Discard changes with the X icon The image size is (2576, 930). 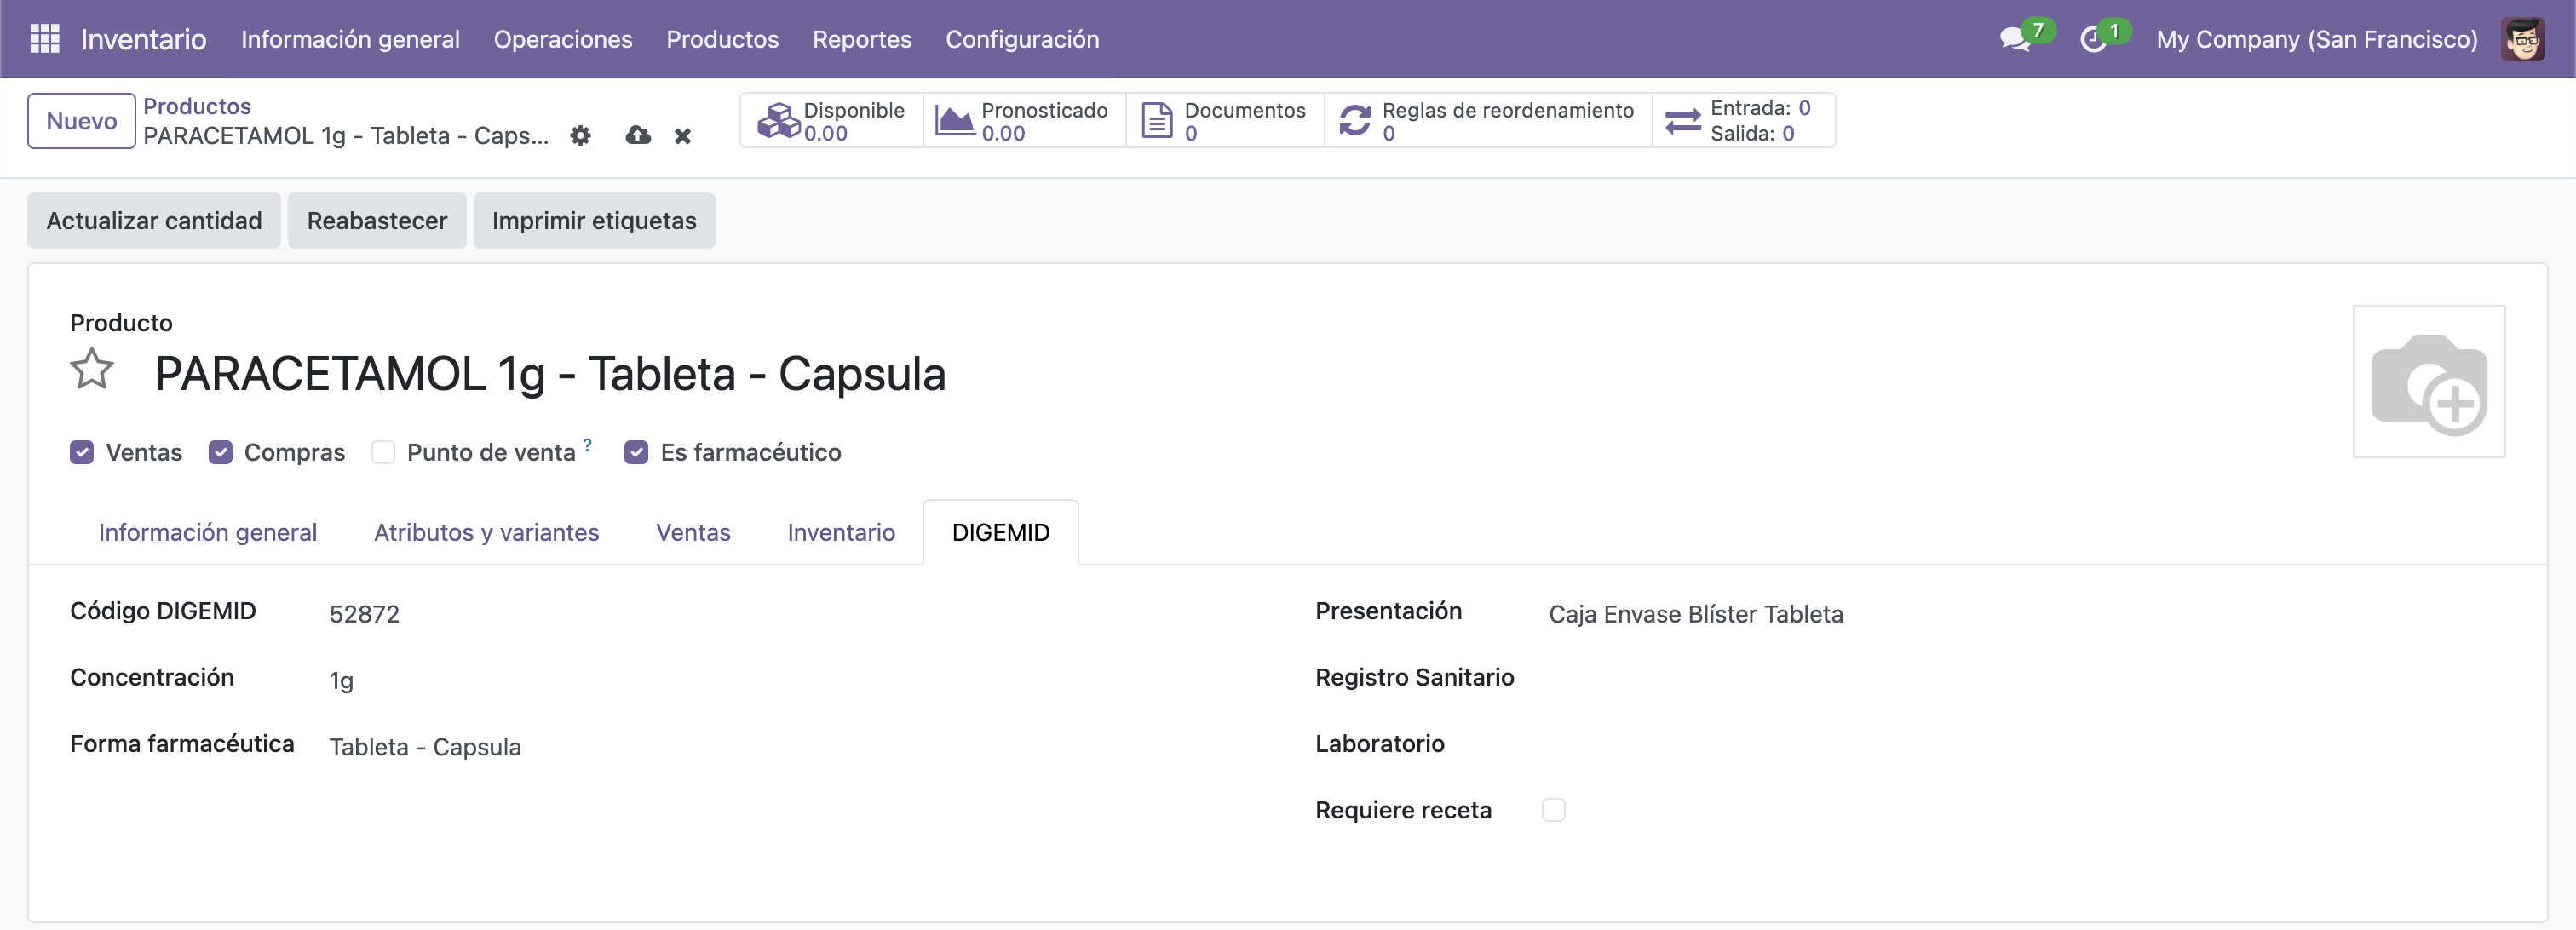pyautogui.click(x=683, y=136)
